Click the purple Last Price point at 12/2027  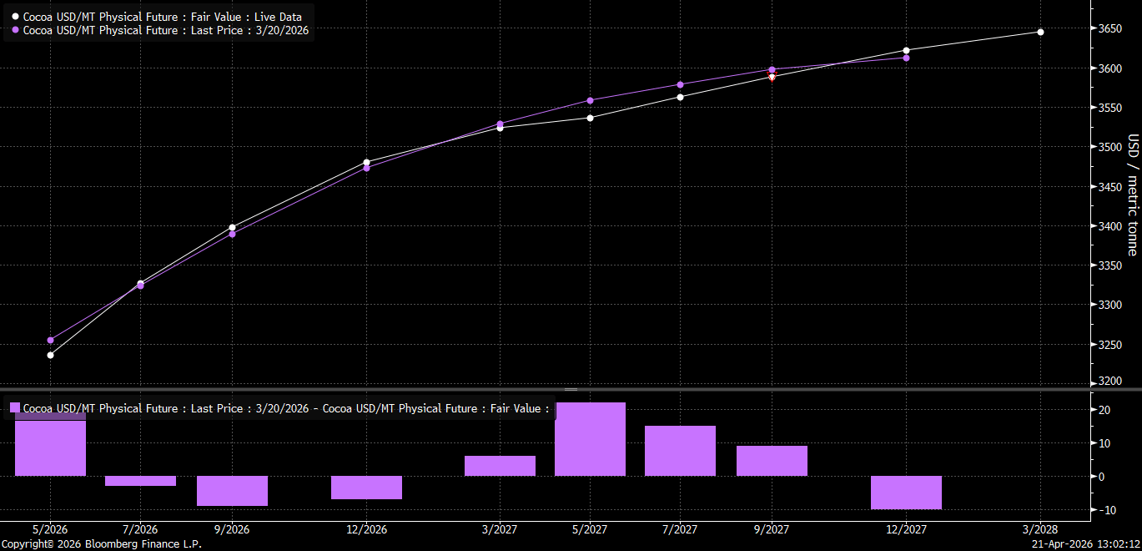tap(906, 58)
